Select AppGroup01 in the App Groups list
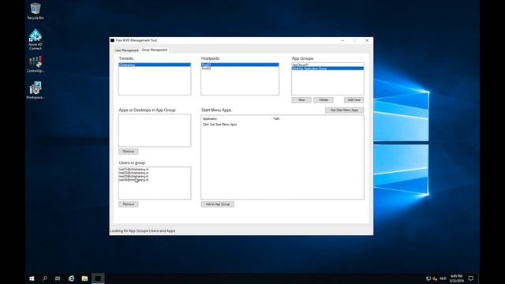This screenshot has width=505, height=284. [327, 65]
